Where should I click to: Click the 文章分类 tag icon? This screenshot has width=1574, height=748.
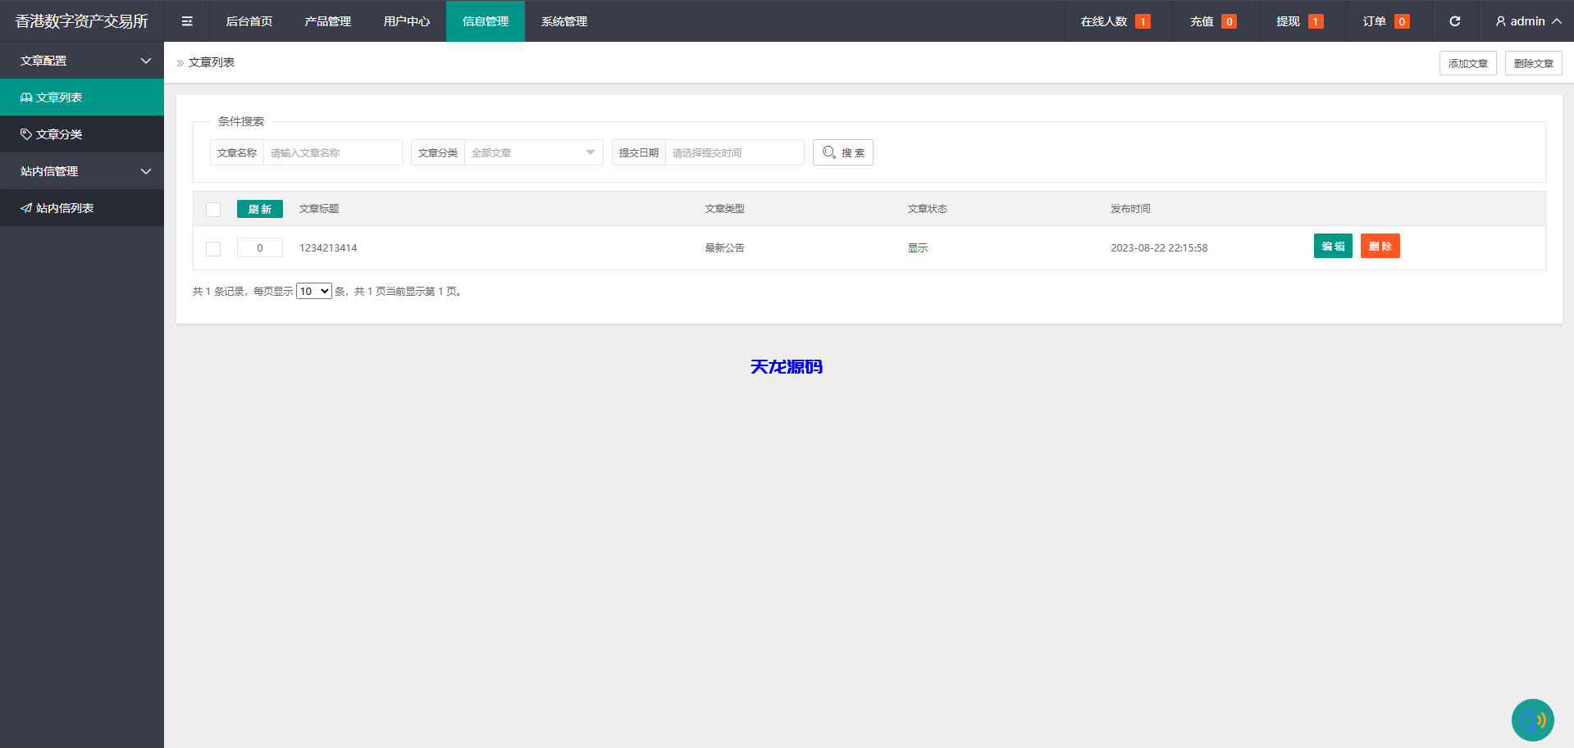click(25, 134)
